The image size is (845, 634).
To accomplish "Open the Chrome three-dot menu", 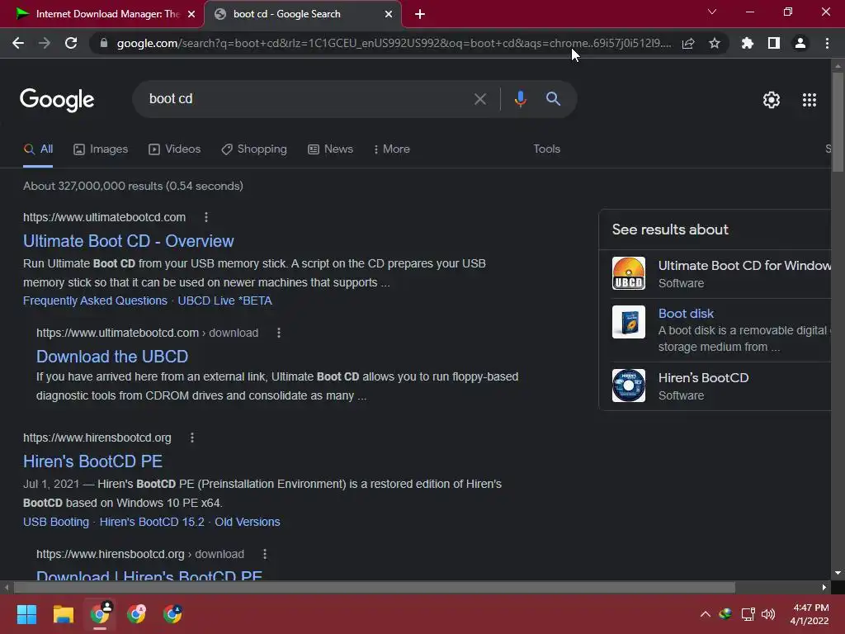I will [x=827, y=43].
